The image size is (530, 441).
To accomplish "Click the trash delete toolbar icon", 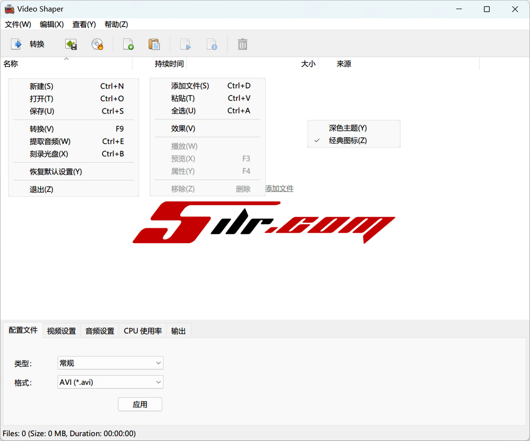I will point(242,45).
